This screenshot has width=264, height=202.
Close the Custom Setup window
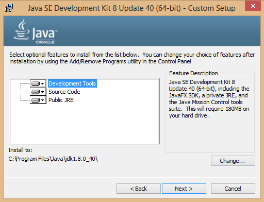click(253, 6)
